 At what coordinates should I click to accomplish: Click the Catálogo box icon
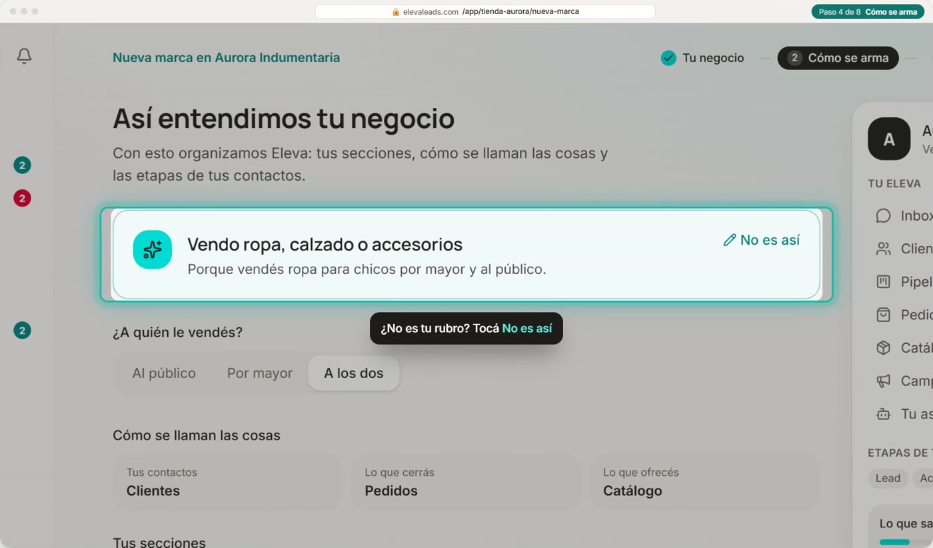[x=883, y=347]
